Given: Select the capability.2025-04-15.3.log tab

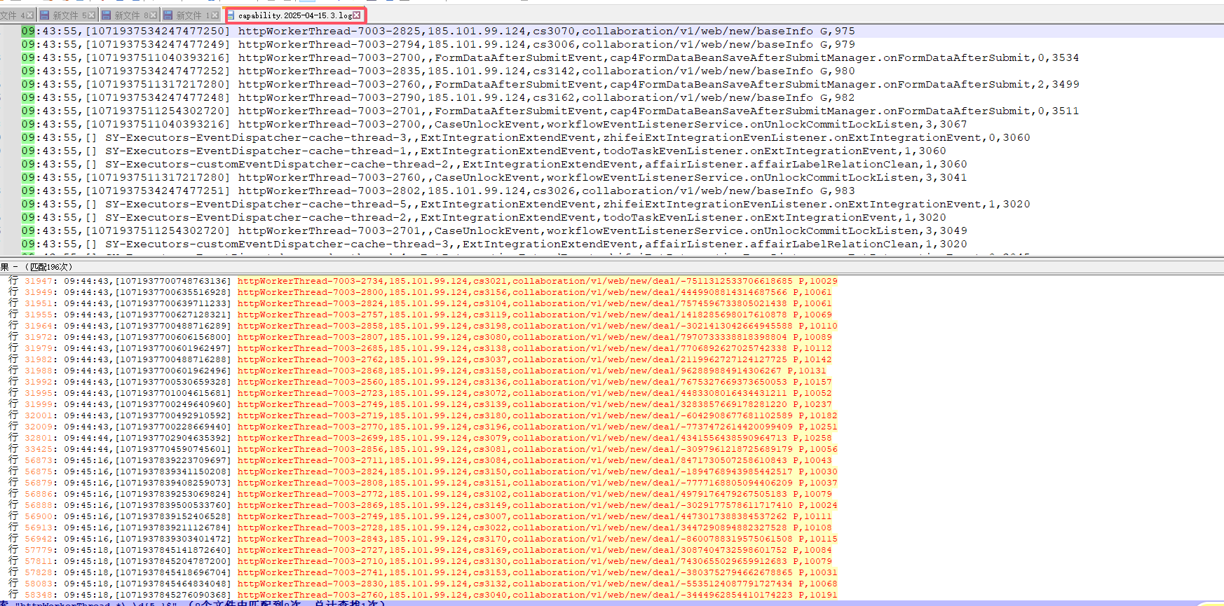Looking at the screenshot, I should pyautogui.click(x=295, y=15).
